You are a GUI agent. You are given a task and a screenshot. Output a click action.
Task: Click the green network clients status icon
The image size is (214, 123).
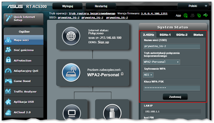[x=199, y=15]
